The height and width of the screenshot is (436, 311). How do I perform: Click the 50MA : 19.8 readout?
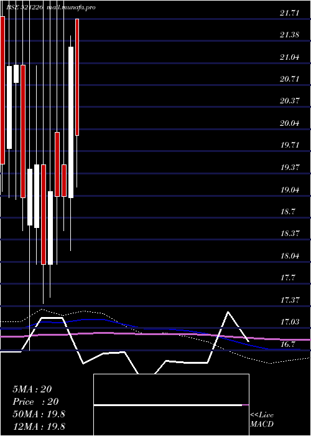point(39,414)
